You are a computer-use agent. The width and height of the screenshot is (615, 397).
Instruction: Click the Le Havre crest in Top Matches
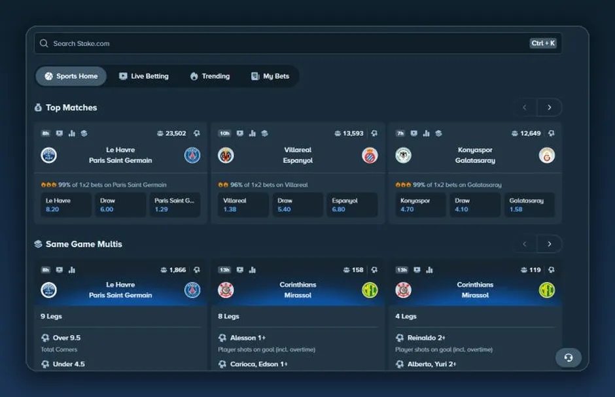[x=48, y=155]
